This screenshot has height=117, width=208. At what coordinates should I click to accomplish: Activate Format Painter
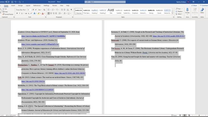tap(8, 14)
